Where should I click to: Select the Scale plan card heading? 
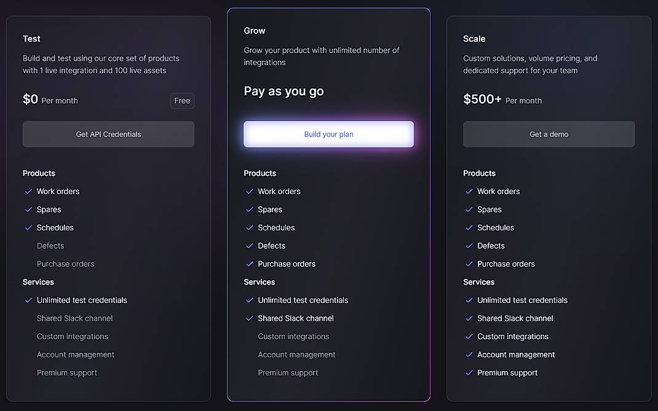coord(474,39)
